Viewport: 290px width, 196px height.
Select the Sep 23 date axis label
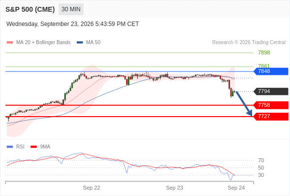174,188
